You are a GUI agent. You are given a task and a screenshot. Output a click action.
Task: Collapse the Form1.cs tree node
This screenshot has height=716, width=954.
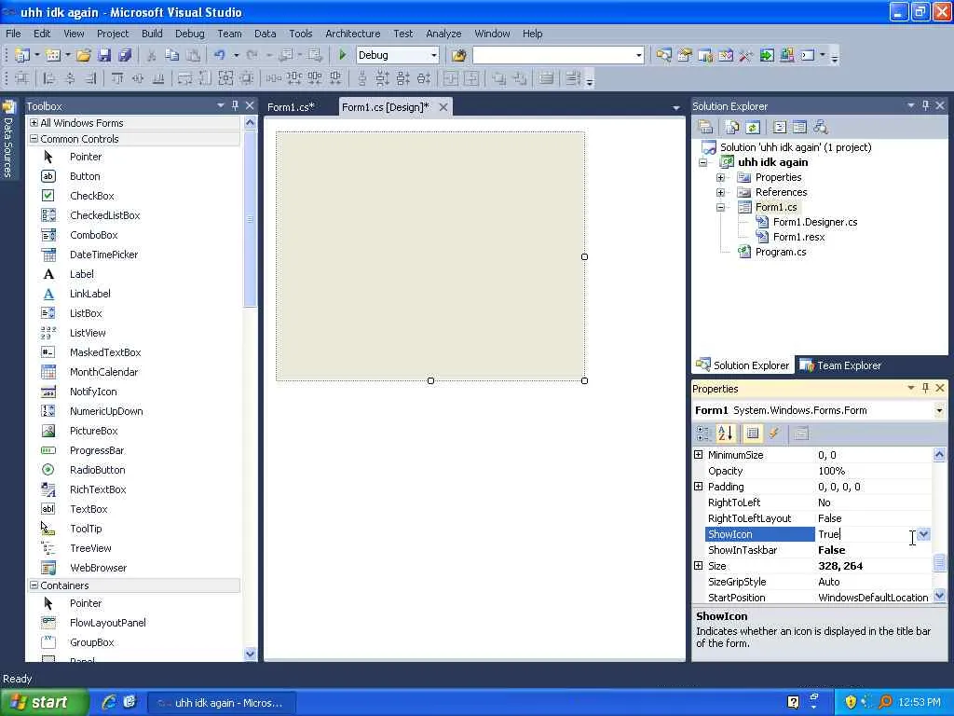(720, 208)
